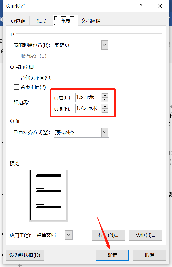Switch to the 页边距 tab

coord(18,21)
